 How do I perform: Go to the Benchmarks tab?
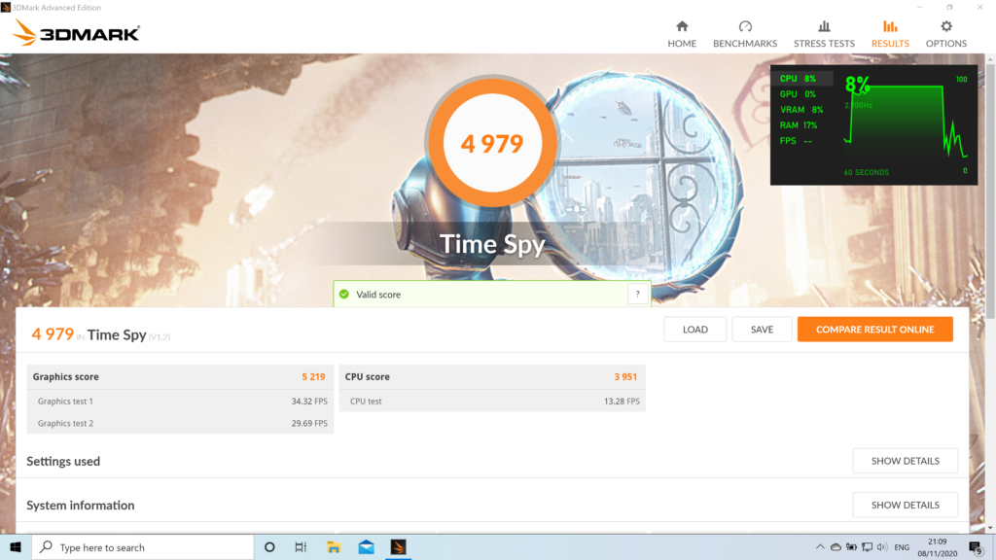[x=744, y=34]
